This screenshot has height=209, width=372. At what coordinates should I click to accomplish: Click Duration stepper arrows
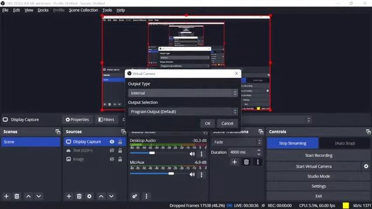tap(259, 152)
